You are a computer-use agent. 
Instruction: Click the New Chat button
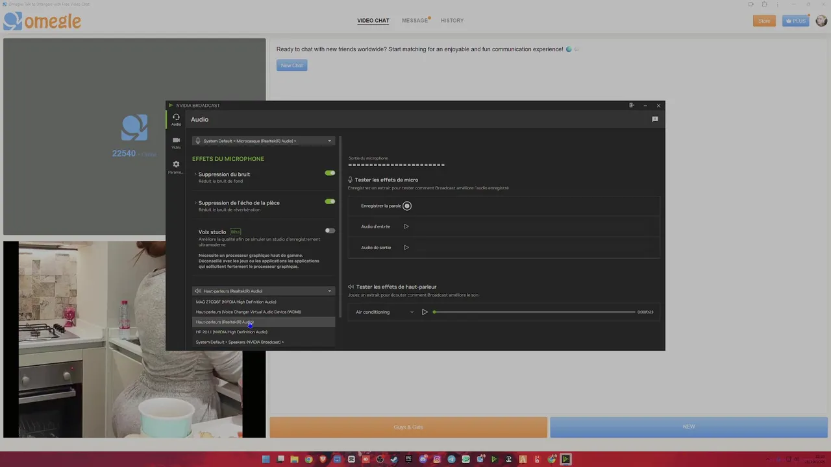pyautogui.click(x=292, y=65)
